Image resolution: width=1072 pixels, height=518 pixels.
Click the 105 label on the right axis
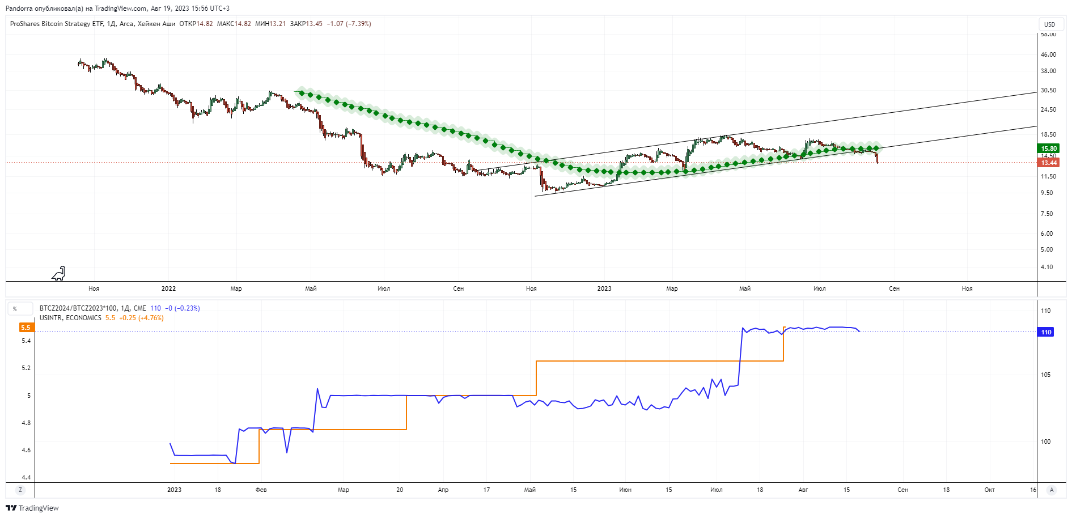(x=1045, y=375)
